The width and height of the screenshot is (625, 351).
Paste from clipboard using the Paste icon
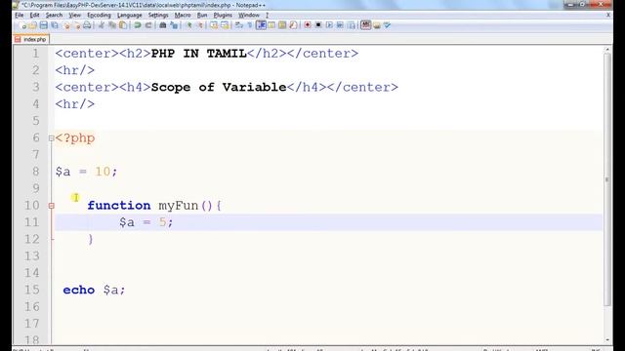pos(123,25)
